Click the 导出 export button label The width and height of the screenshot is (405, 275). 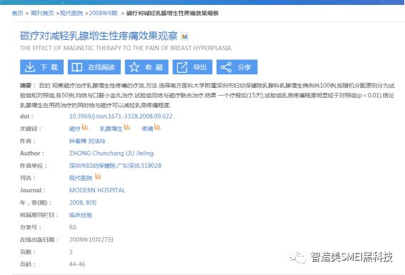(x=200, y=67)
